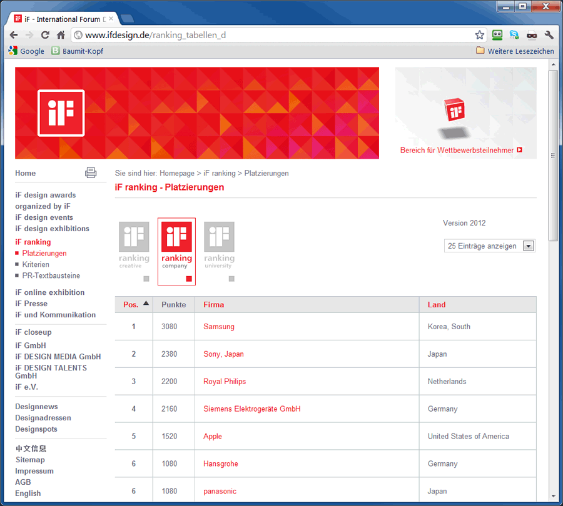The width and height of the screenshot is (563, 506).
Task: Open Designspots link
Action: point(36,429)
